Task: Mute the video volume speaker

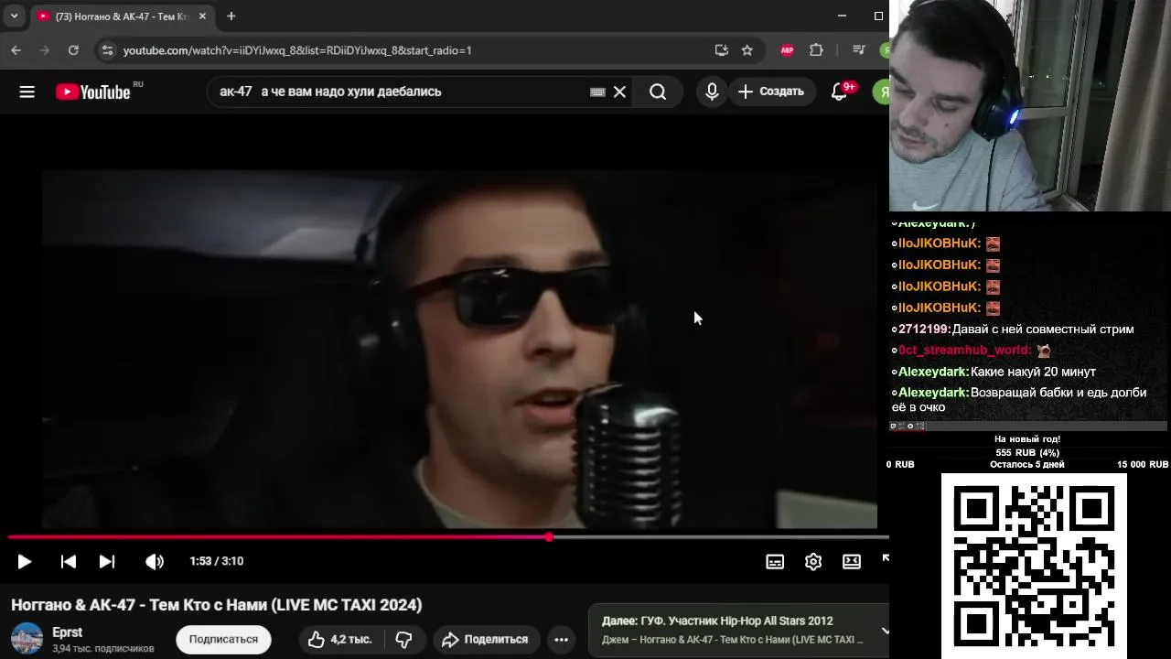Action: pos(155,561)
